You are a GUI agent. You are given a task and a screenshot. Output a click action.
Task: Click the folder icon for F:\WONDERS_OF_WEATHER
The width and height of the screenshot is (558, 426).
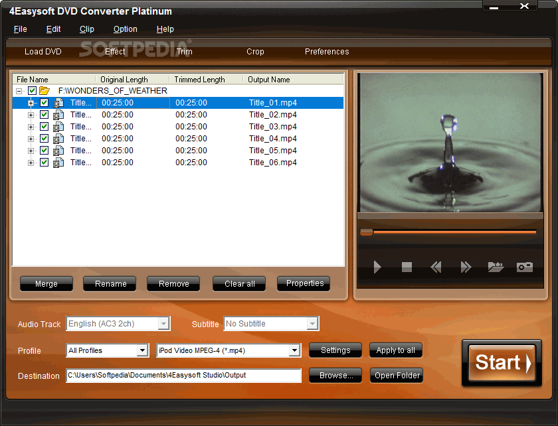pos(45,91)
